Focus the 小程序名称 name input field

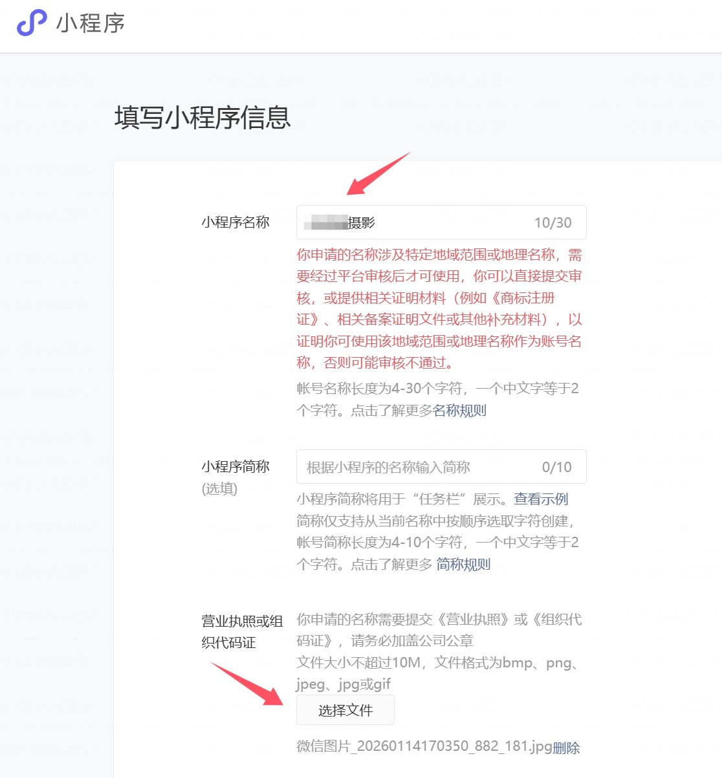click(x=441, y=222)
